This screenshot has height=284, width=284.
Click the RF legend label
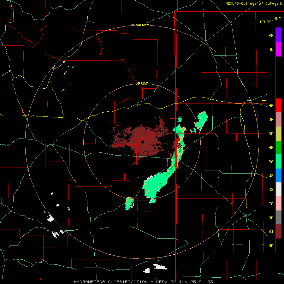click(x=271, y=35)
